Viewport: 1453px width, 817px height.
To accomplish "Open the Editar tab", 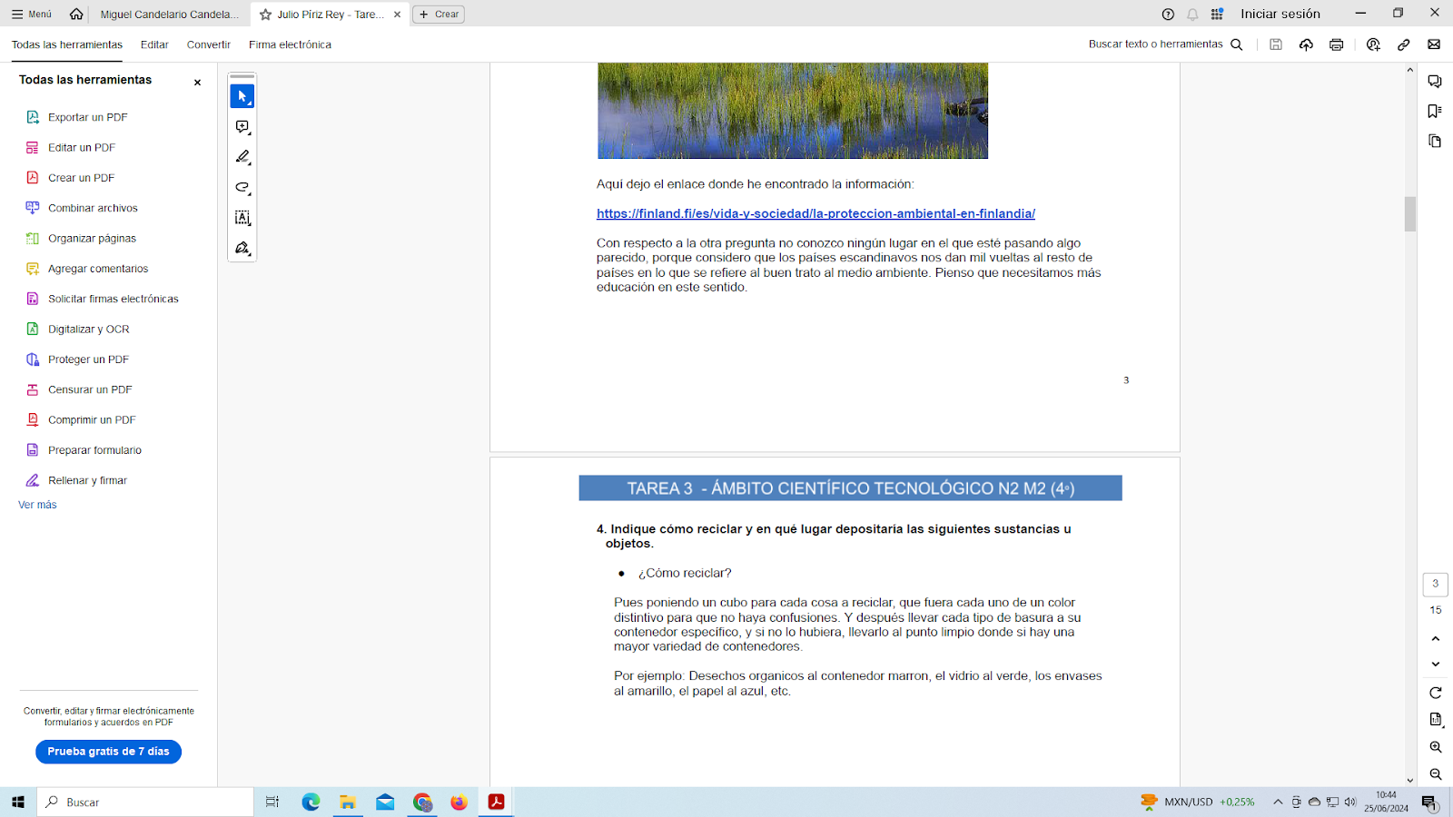I will [x=154, y=44].
